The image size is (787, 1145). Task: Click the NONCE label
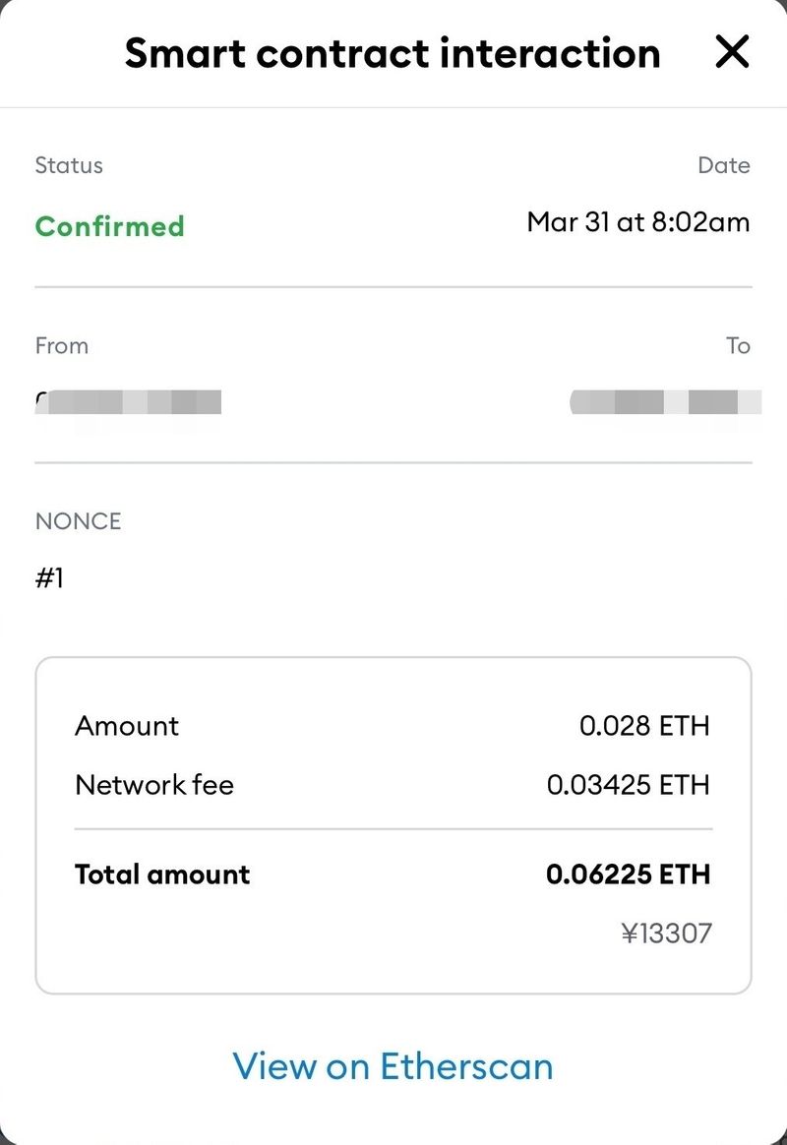tap(78, 521)
